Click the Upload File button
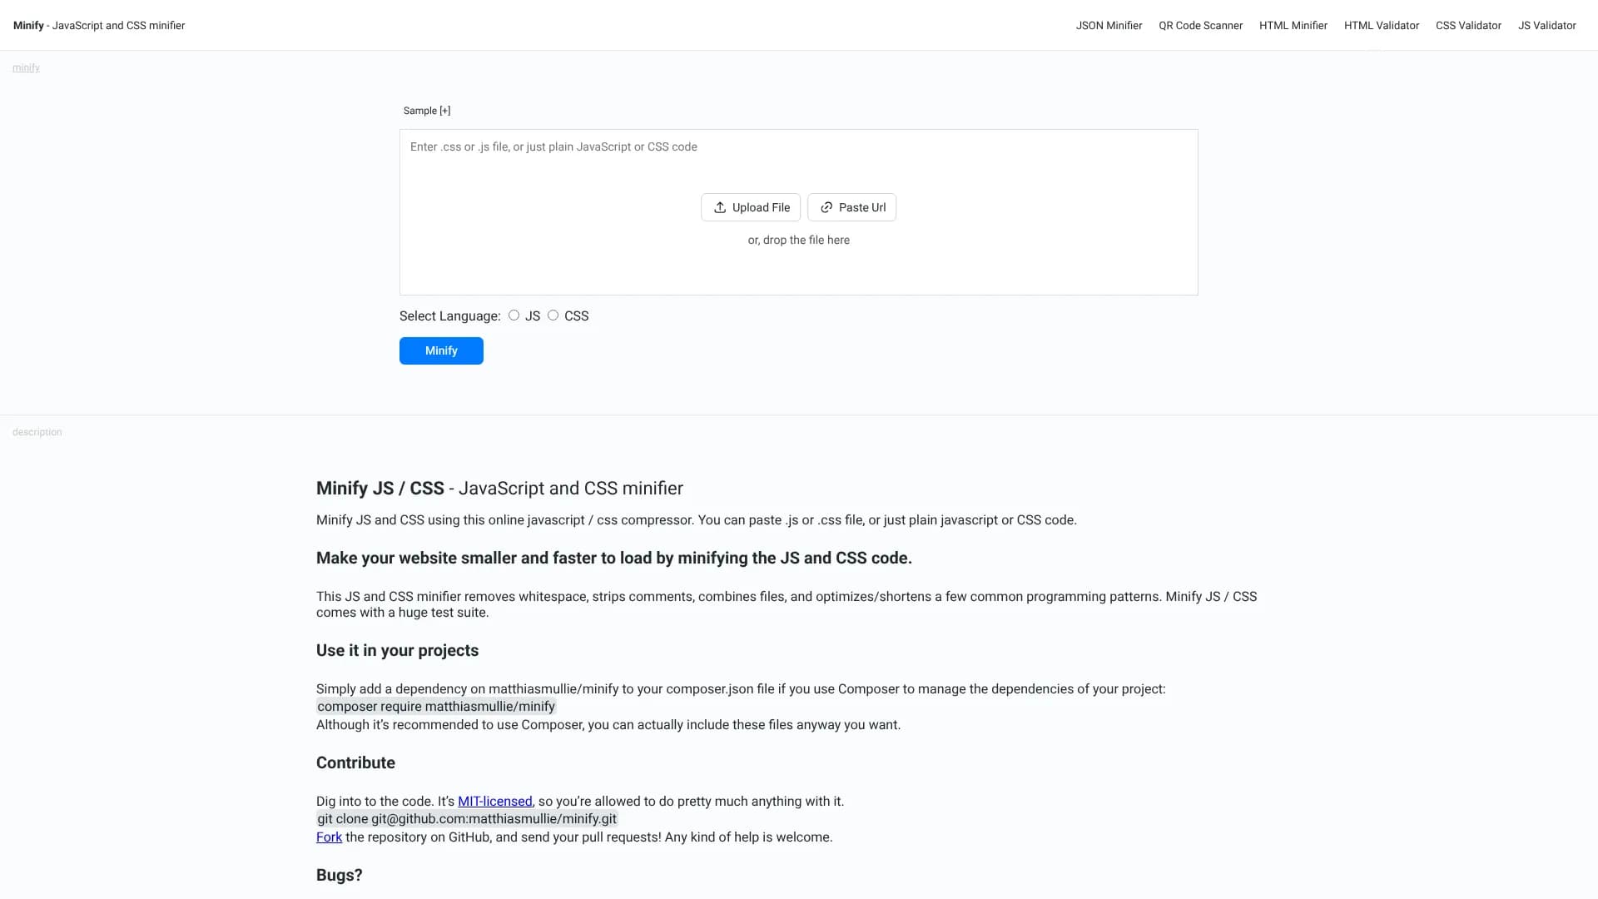The height and width of the screenshot is (899, 1598). pyautogui.click(x=750, y=207)
